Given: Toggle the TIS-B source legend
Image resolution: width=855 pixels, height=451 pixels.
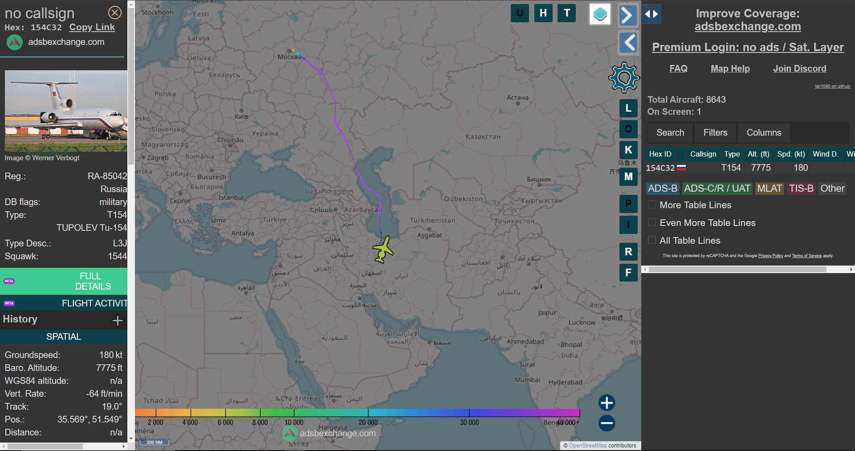Looking at the screenshot, I should (802, 189).
